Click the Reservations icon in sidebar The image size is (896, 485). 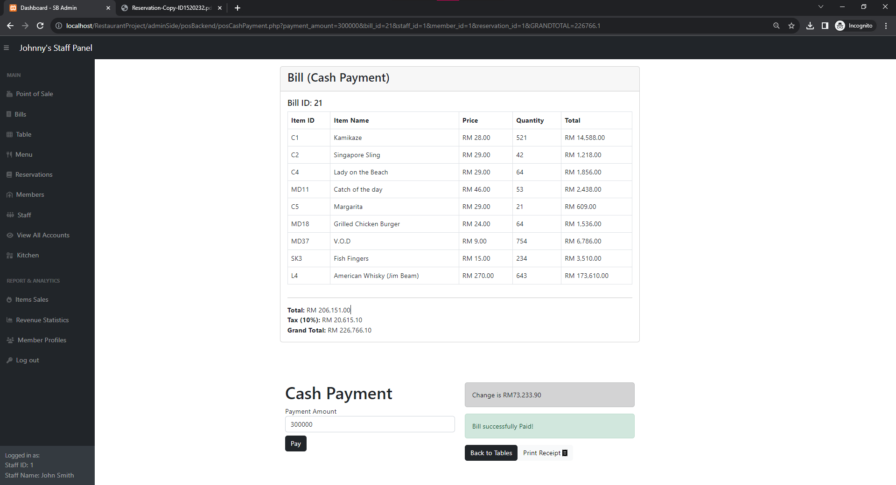[9, 175]
